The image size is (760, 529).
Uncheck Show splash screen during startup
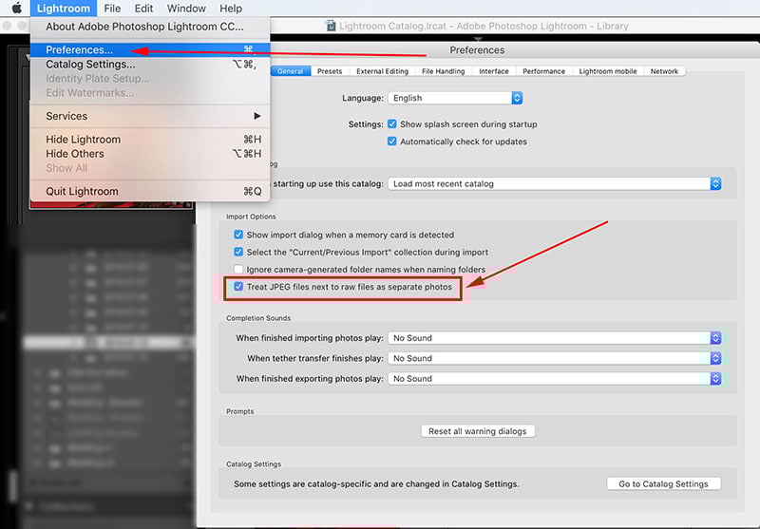(392, 124)
